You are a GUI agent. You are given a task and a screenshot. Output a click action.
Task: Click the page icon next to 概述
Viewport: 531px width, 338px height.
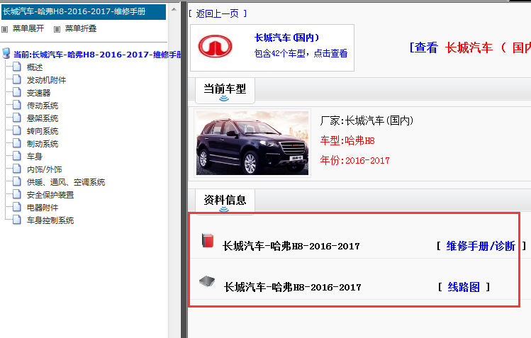click(17, 67)
